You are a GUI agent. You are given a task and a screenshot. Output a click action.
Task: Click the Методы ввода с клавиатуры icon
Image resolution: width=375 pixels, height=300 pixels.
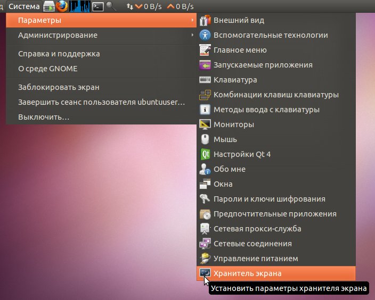coord(205,110)
